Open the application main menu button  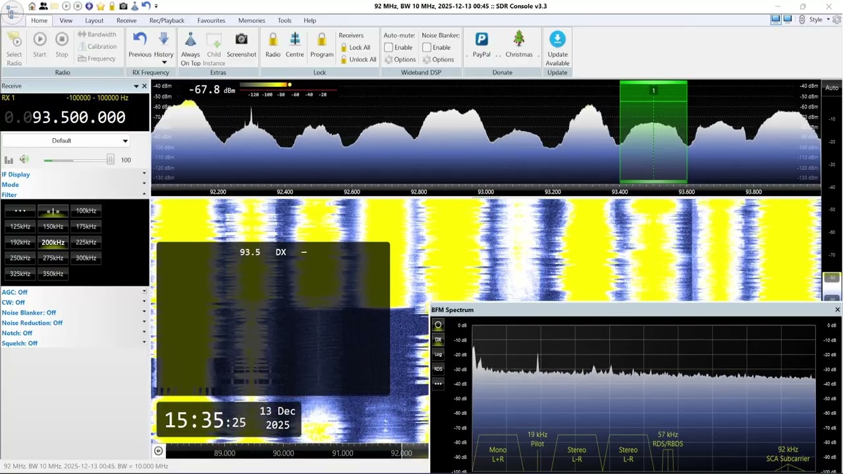point(11,11)
